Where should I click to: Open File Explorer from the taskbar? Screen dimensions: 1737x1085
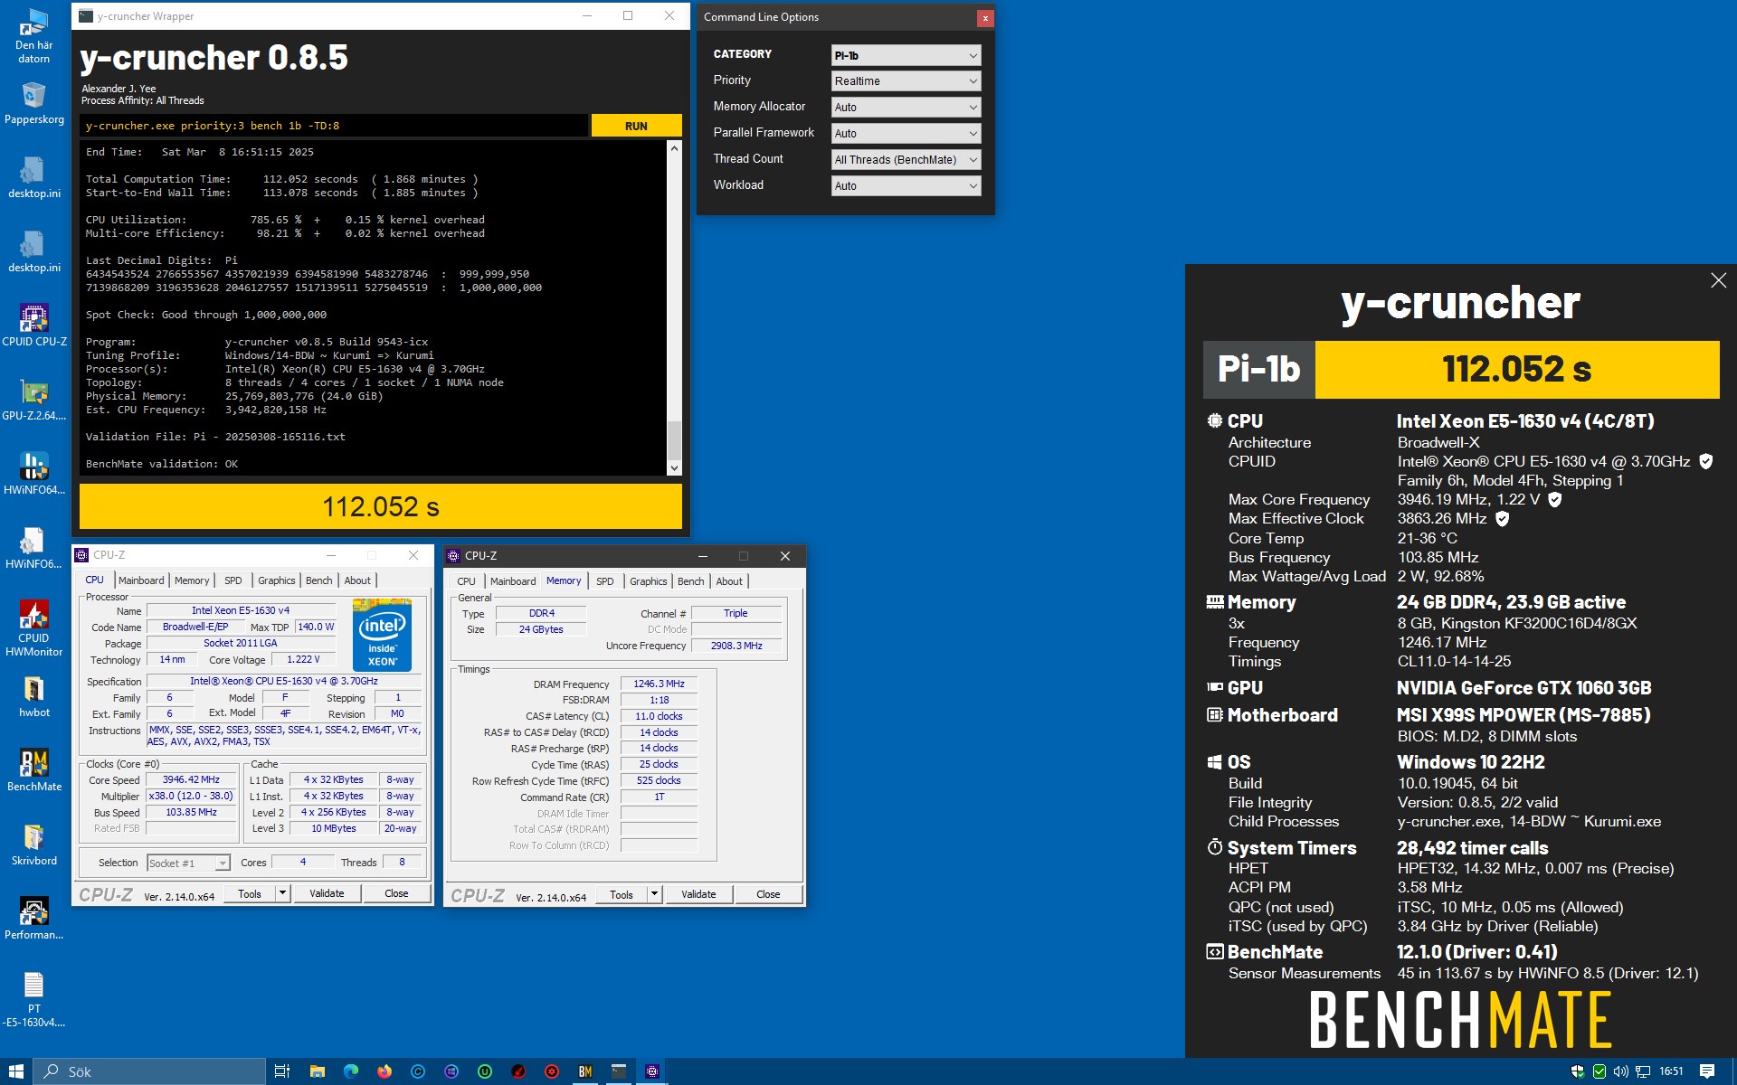[318, 1071]
